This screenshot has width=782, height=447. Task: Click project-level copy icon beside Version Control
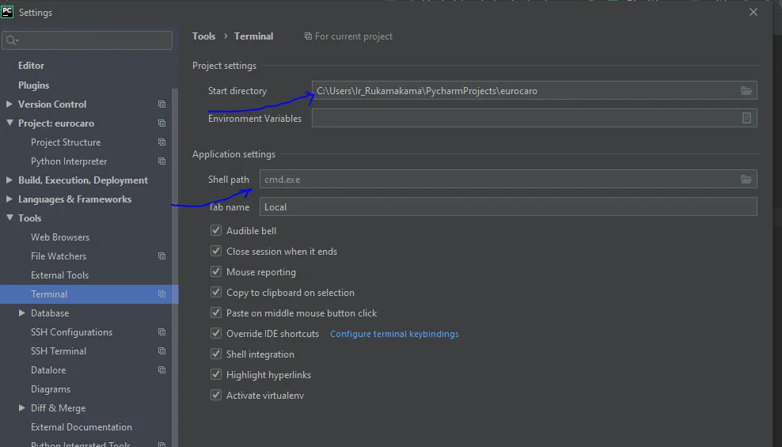tap(161, 104)
